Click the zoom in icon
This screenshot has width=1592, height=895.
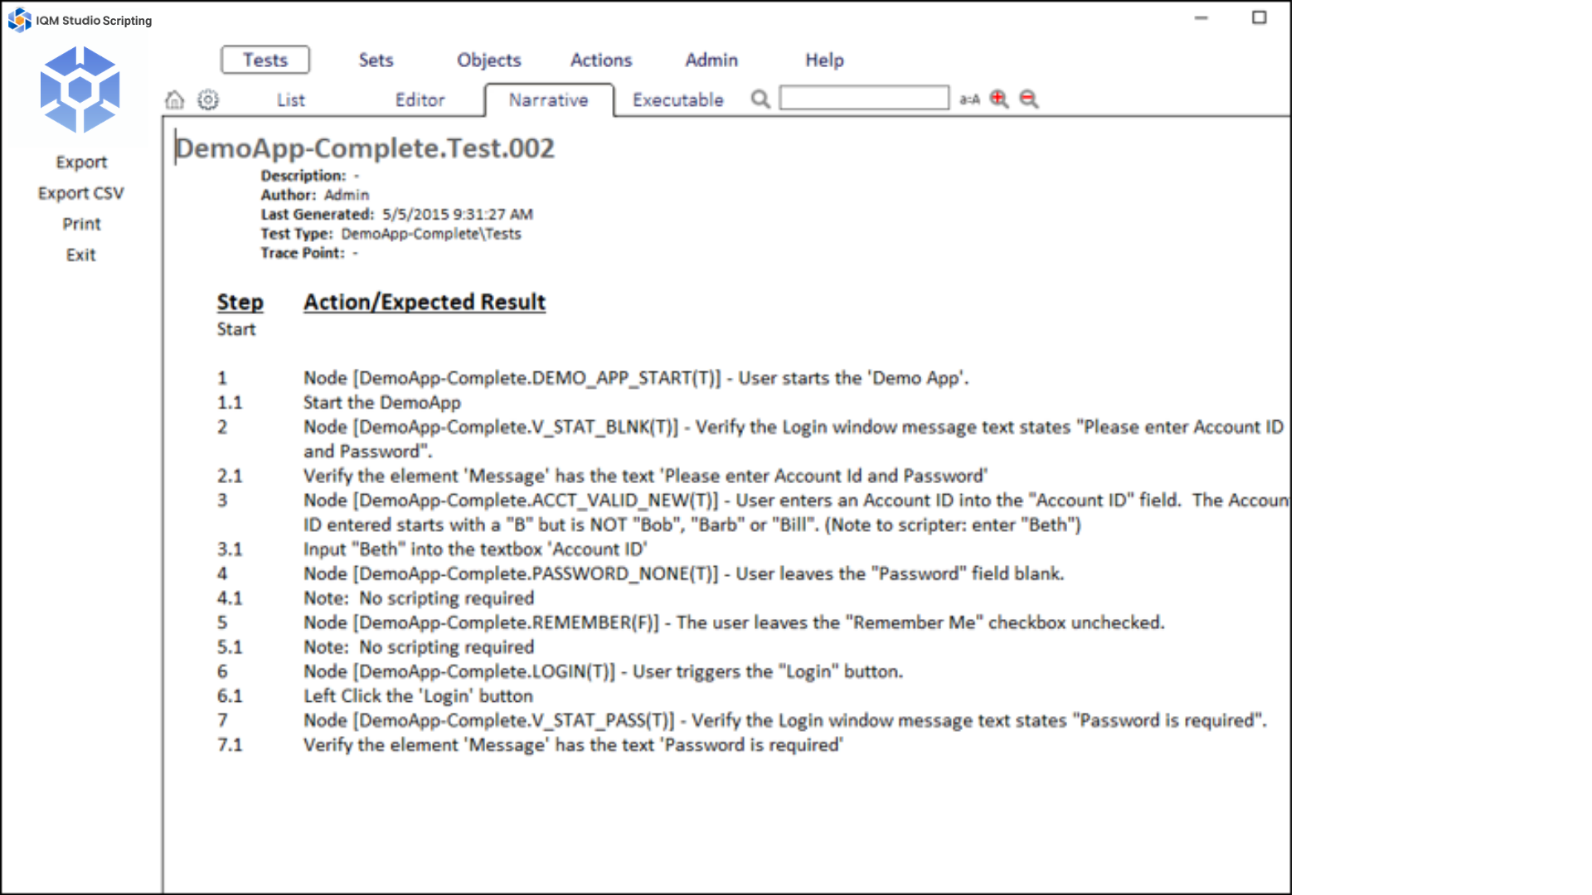[x=999, y=99]
